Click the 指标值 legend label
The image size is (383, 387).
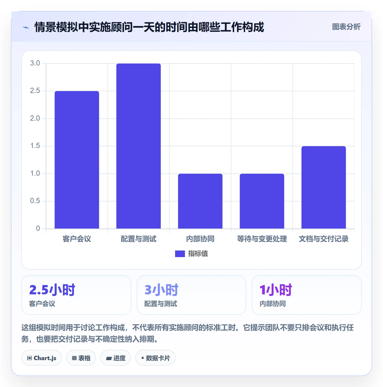click(x=198, y=254)
